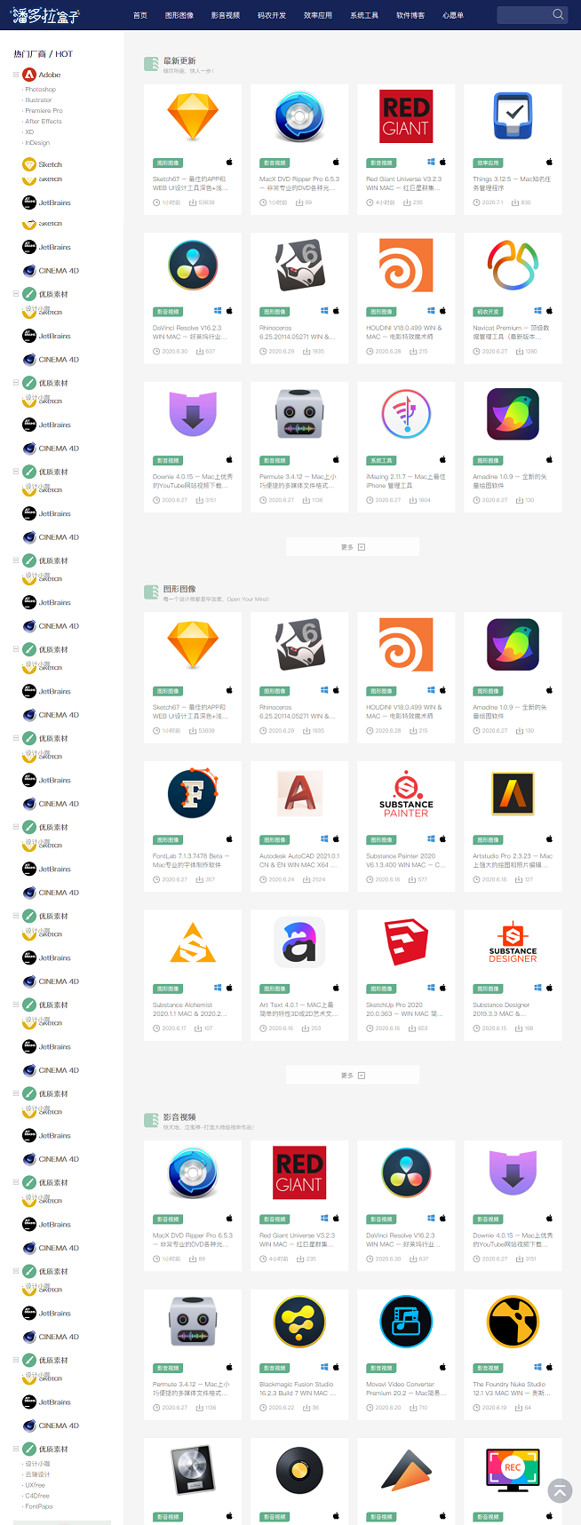Open the Amadine bird icon under 最新更新
The width and height of the screenshot is (581, 1525).
pyautogui.click(x=513, y=414)
